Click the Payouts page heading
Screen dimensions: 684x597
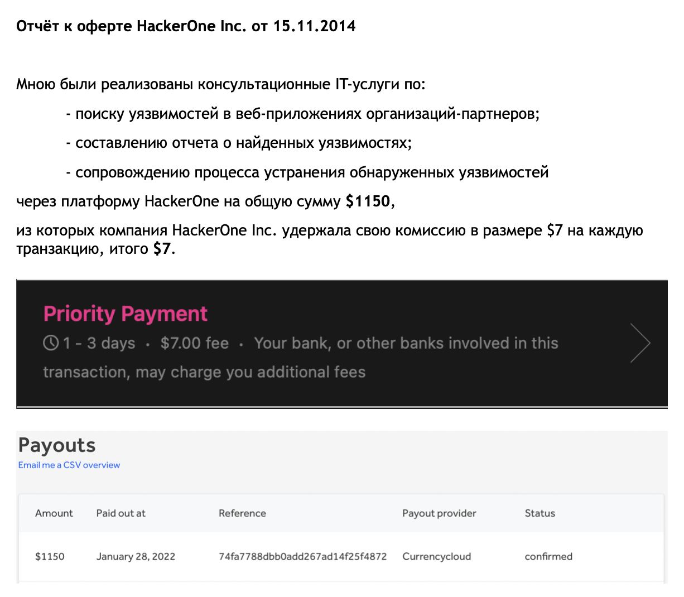click(57, 445)
